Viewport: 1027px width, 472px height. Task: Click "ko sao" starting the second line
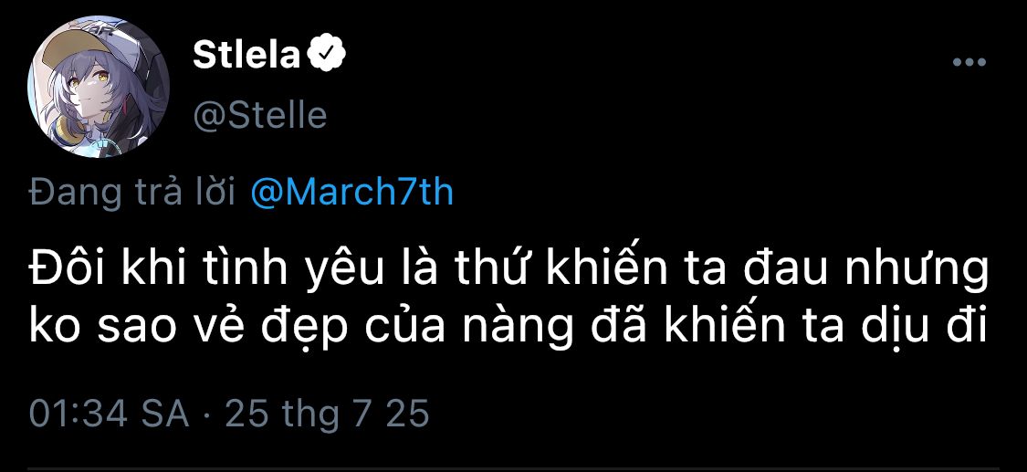coord(96,328)
